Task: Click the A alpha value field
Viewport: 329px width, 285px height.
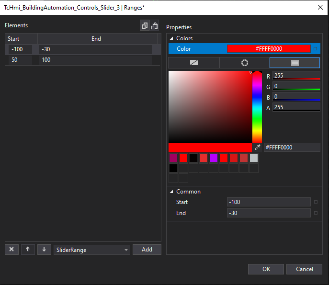Action: 296,107
